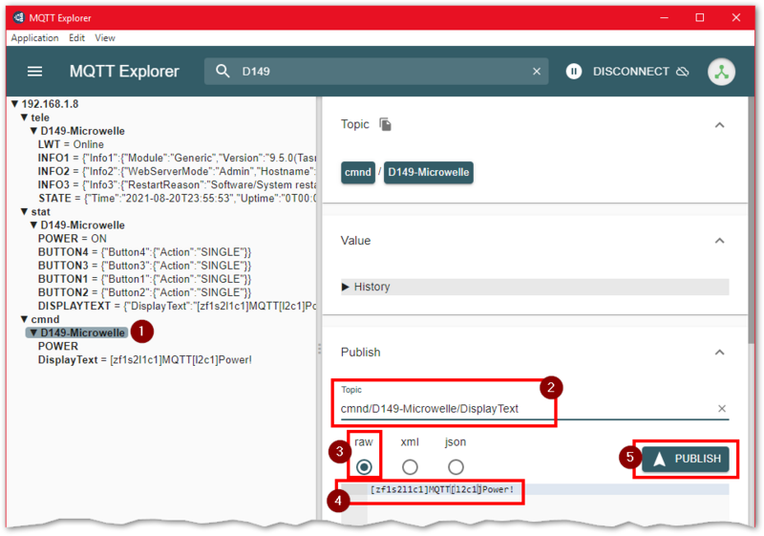Collapse the Publish section chevron
764x536 pixels.
point(720,353)
